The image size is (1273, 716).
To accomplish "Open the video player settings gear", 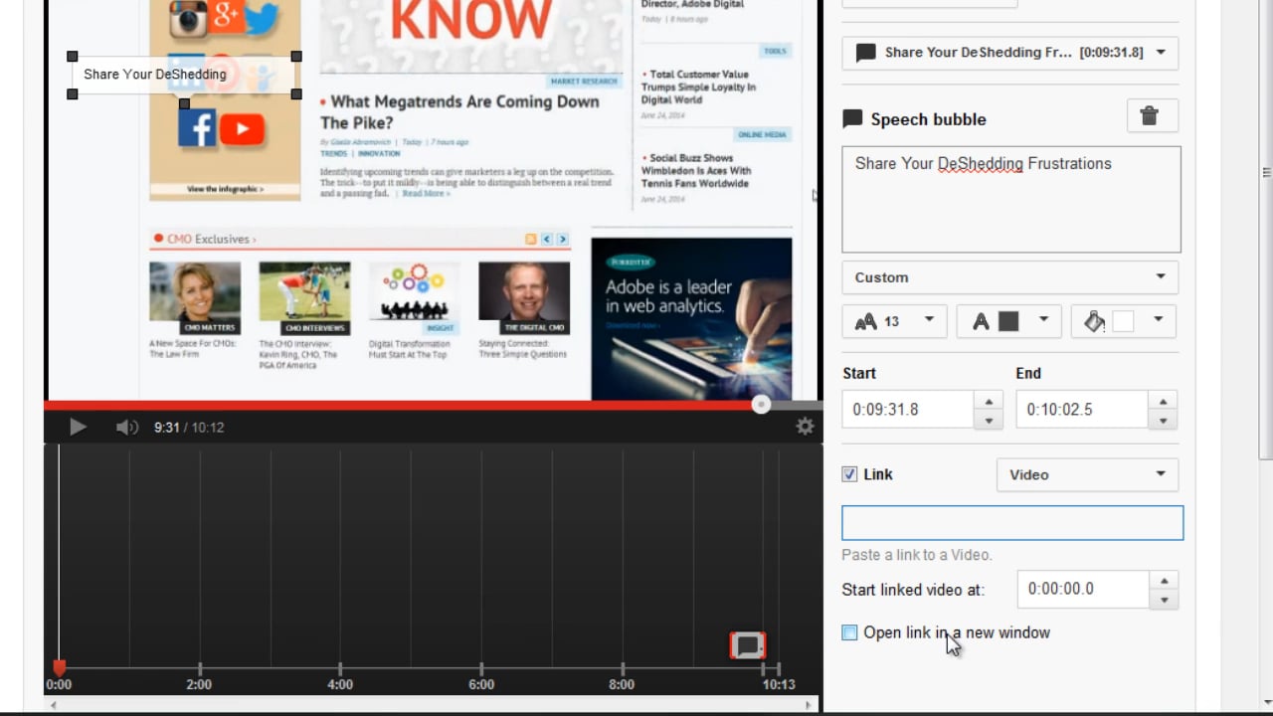I will pyautogui.click(x=805, y=426).
